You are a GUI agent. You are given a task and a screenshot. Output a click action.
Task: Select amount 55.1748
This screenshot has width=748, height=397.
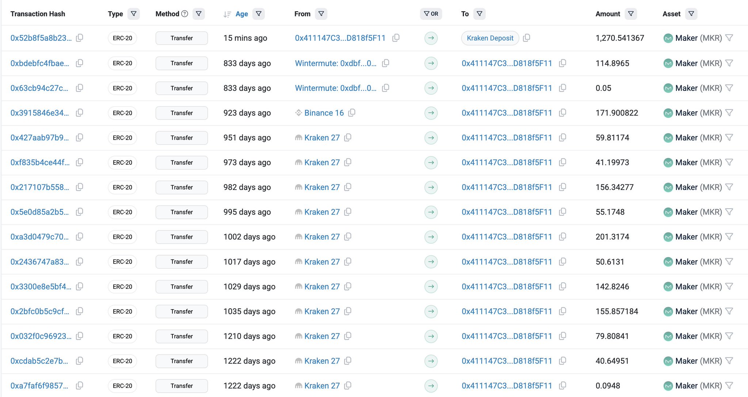coord(610,212)
